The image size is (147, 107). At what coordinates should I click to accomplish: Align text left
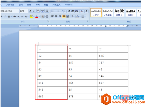53,17
